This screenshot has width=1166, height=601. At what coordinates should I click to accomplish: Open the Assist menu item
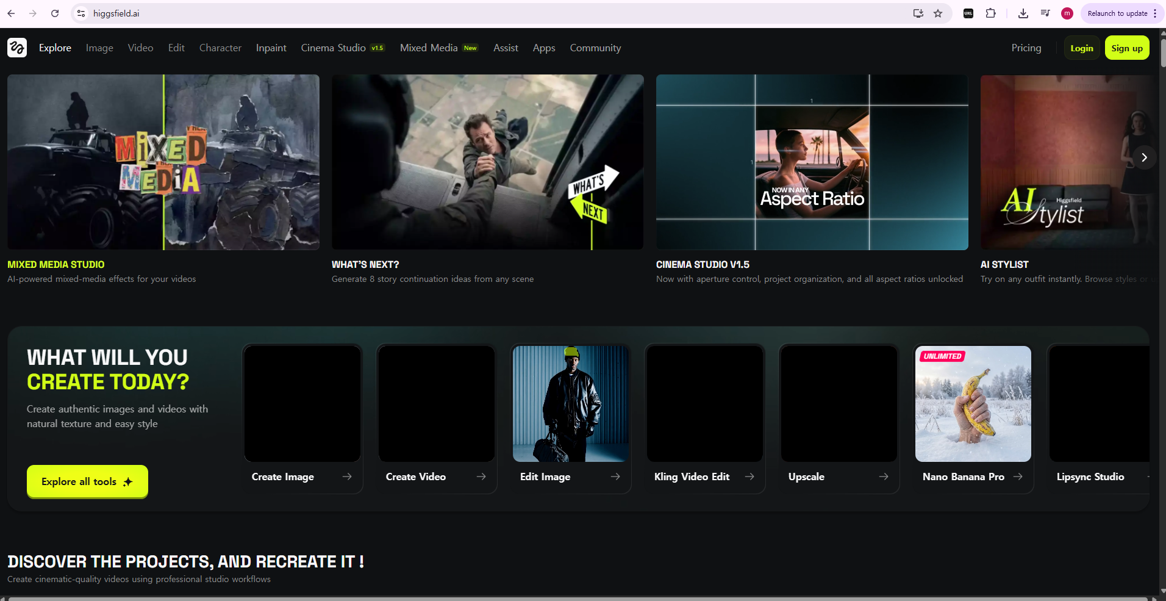tap(506, 48)
